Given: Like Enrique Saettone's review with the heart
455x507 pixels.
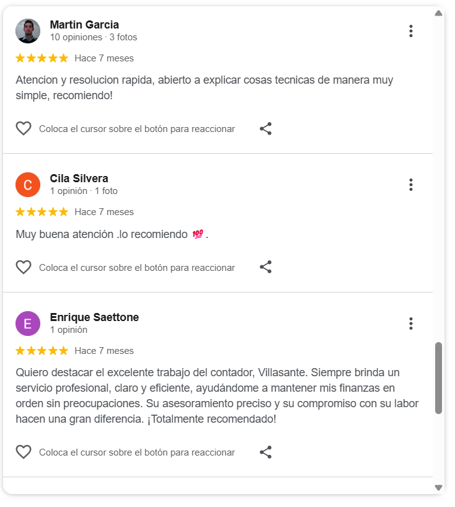Looking at the screenshot, I should click(24, 452).
